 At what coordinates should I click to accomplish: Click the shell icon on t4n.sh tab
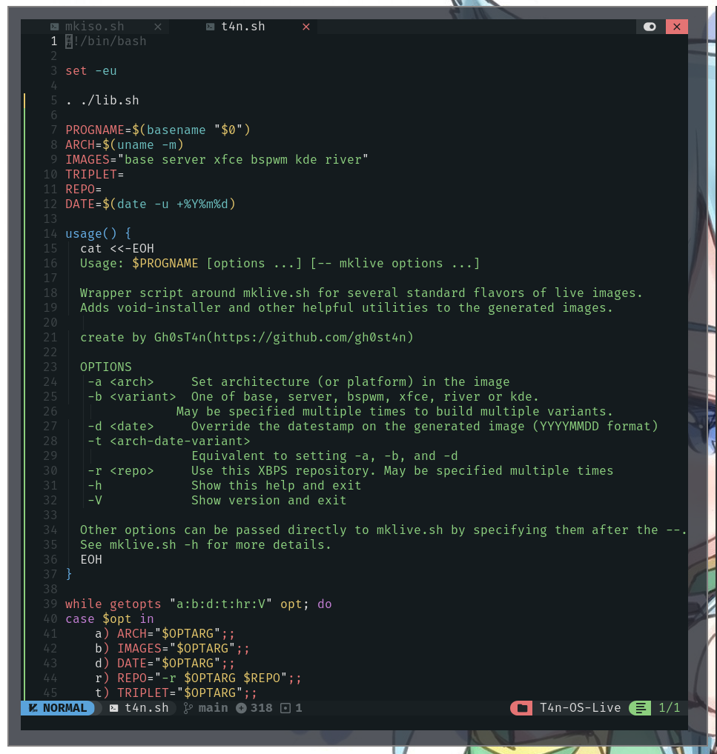coord(210,27)
